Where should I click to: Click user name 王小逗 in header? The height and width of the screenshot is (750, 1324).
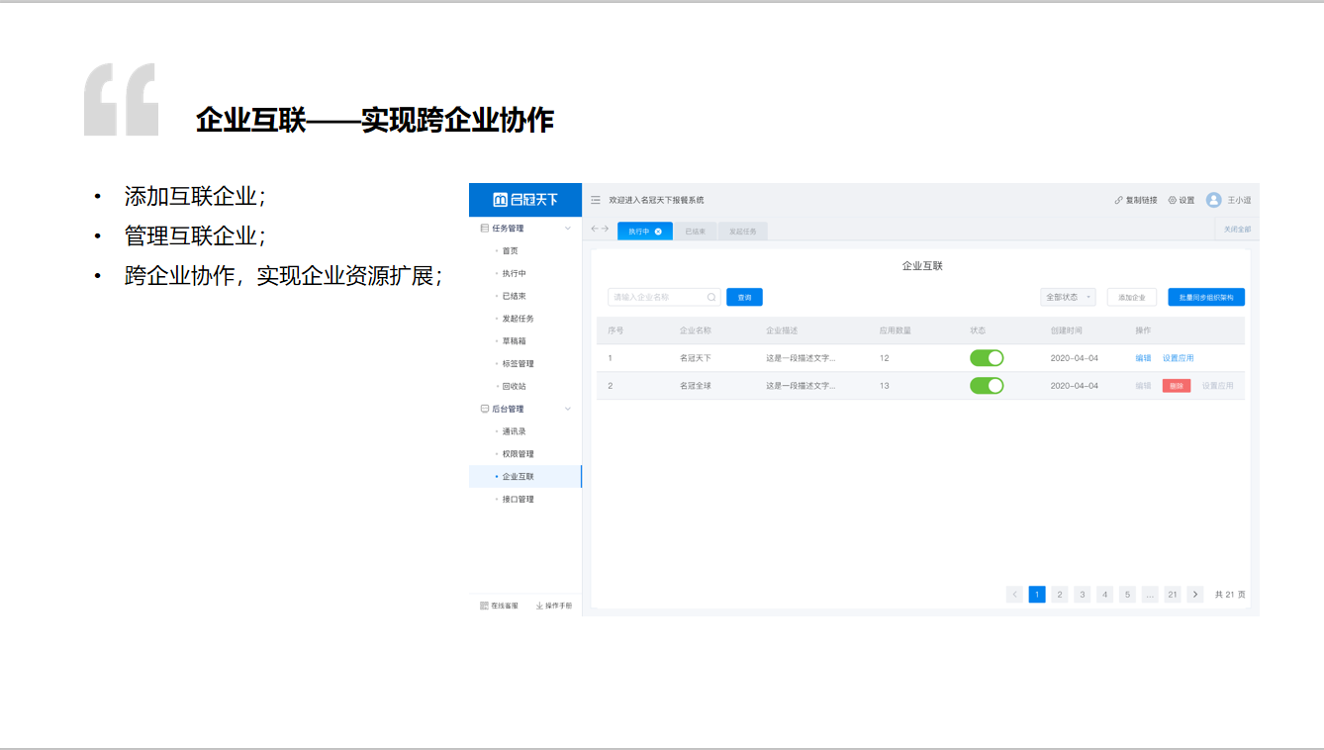tap(1239, 200)
